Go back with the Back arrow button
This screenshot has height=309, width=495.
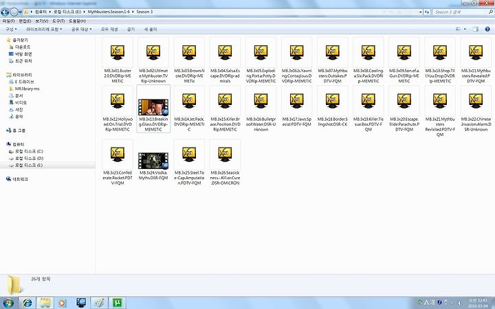(x=5, y=12)
